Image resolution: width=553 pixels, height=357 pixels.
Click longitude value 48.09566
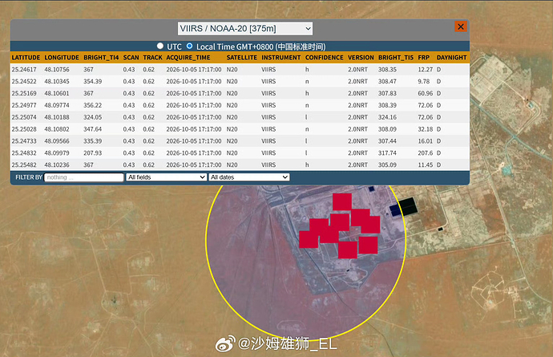point(57,141)
